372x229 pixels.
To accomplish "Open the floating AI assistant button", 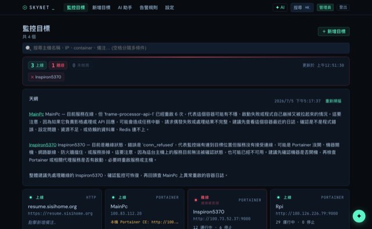I will click(x=359, y=216).
